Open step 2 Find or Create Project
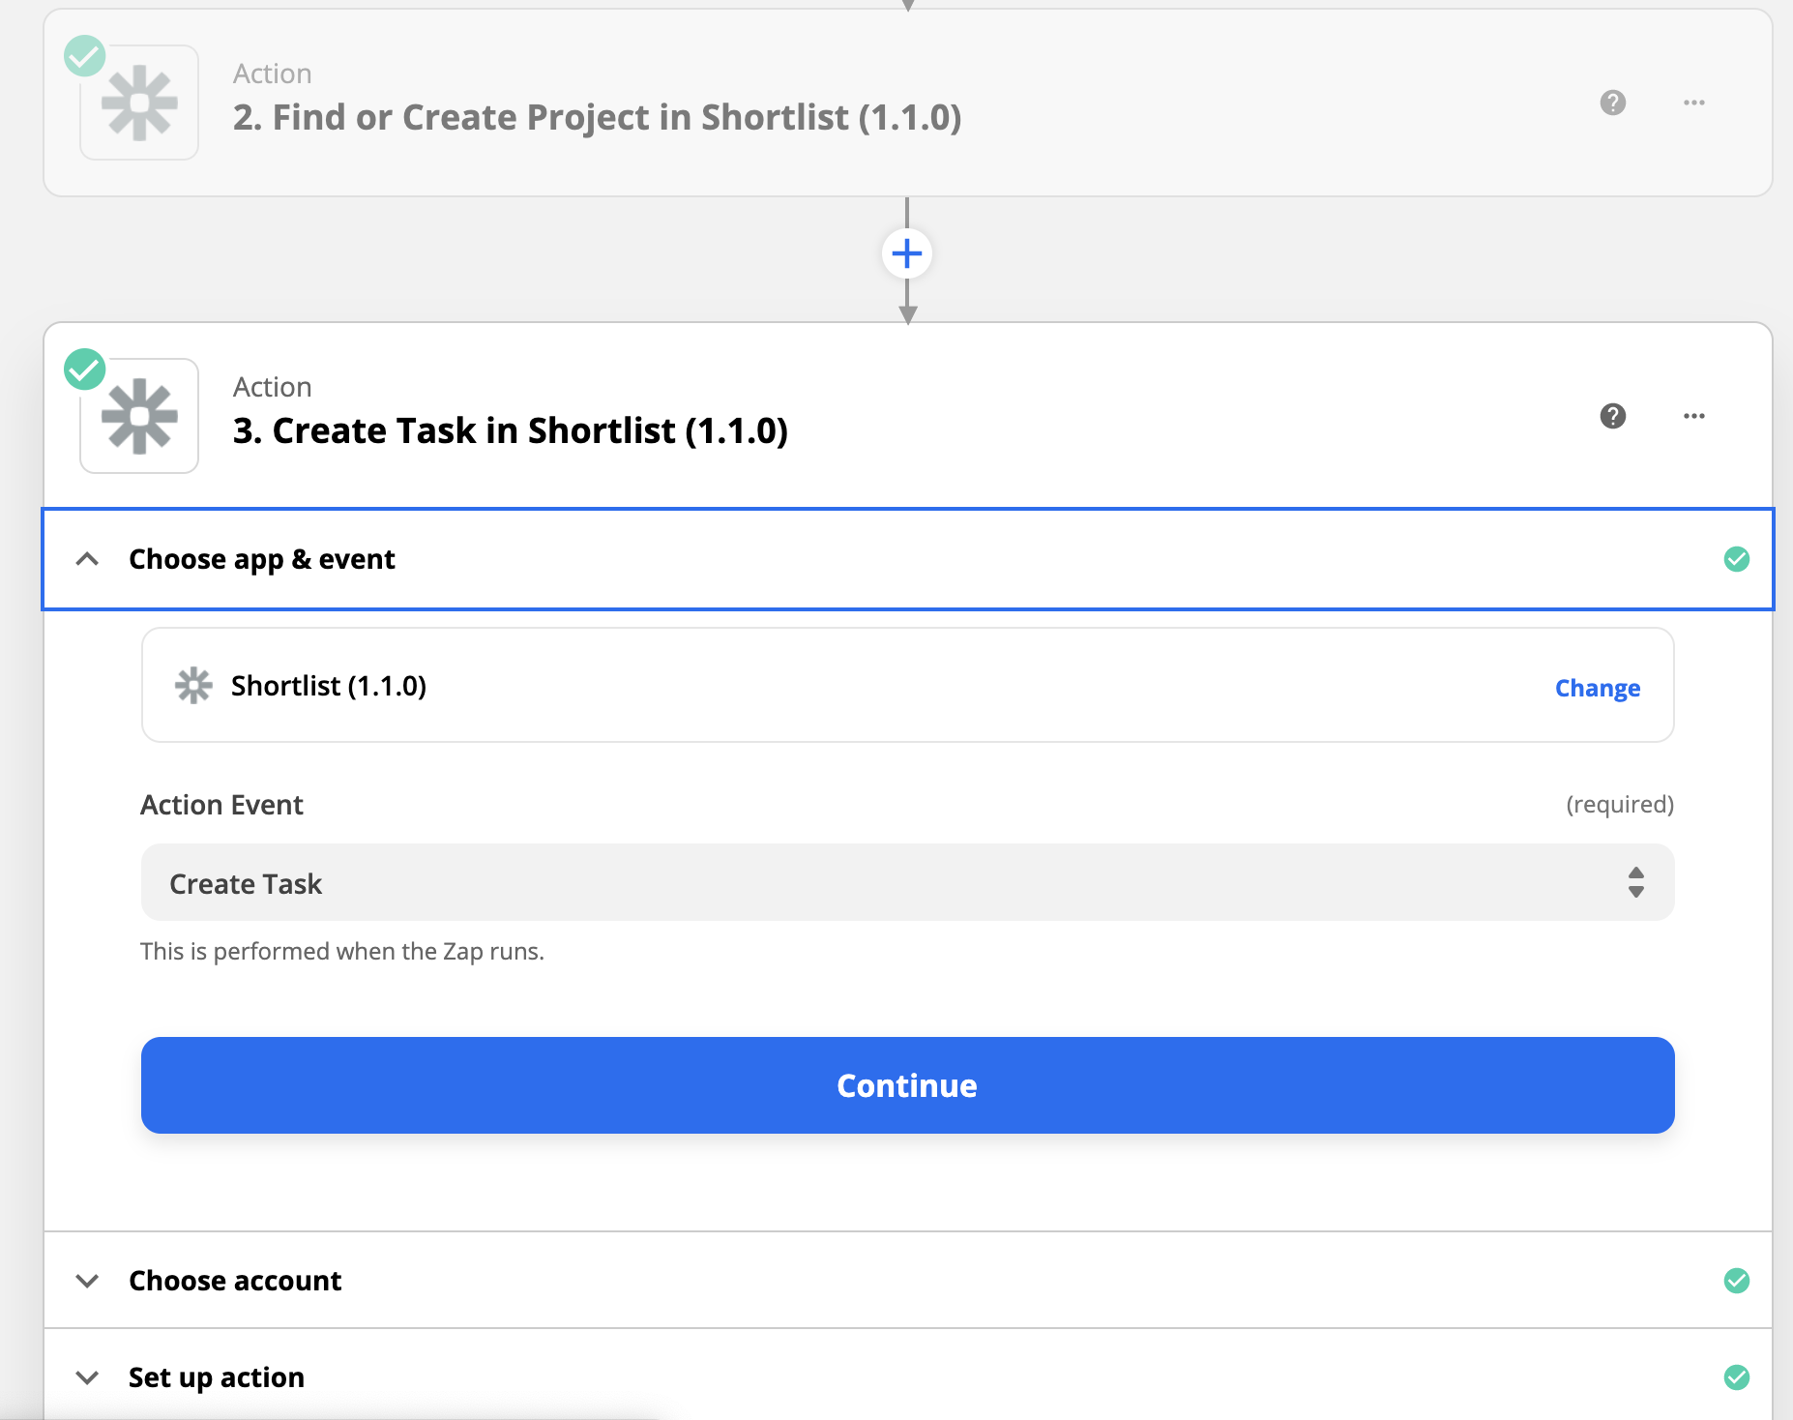Screen dimensions: 1793x1420 (x=907, y=103)
